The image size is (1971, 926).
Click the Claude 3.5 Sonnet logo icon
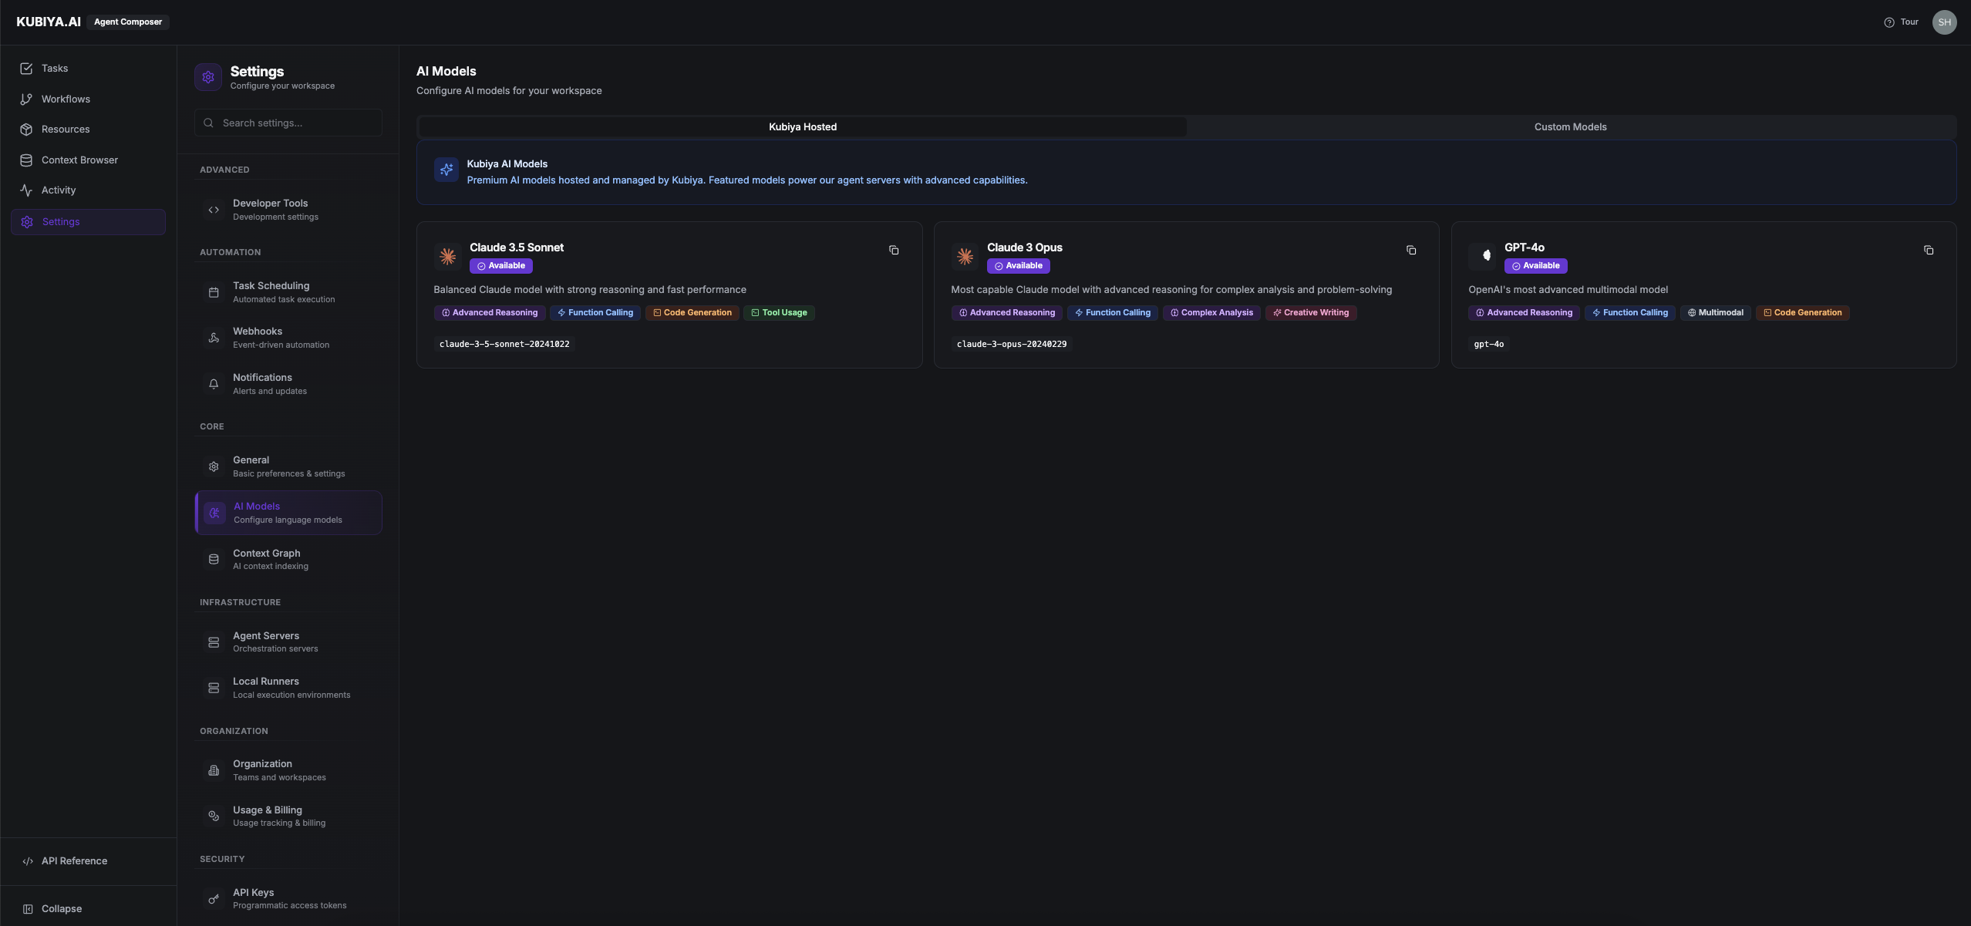click(x=447, y=256)
